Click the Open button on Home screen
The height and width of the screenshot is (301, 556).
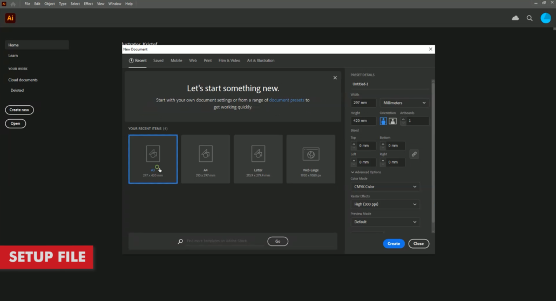[15, 124]
